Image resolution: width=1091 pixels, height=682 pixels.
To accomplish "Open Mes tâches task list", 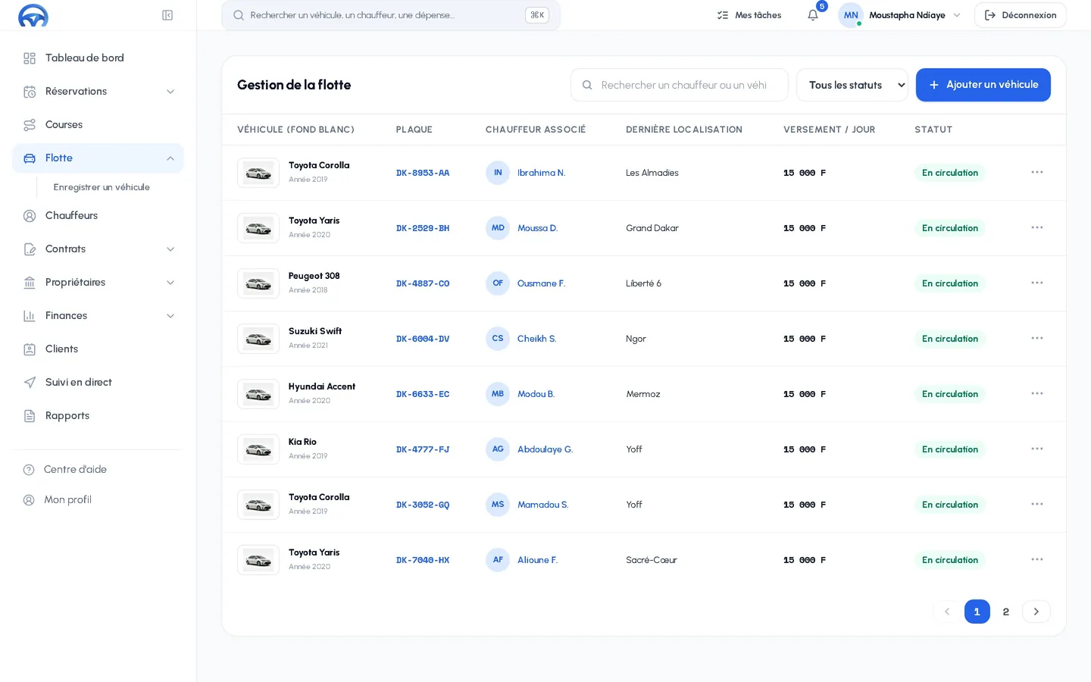I will coord(749,15).
